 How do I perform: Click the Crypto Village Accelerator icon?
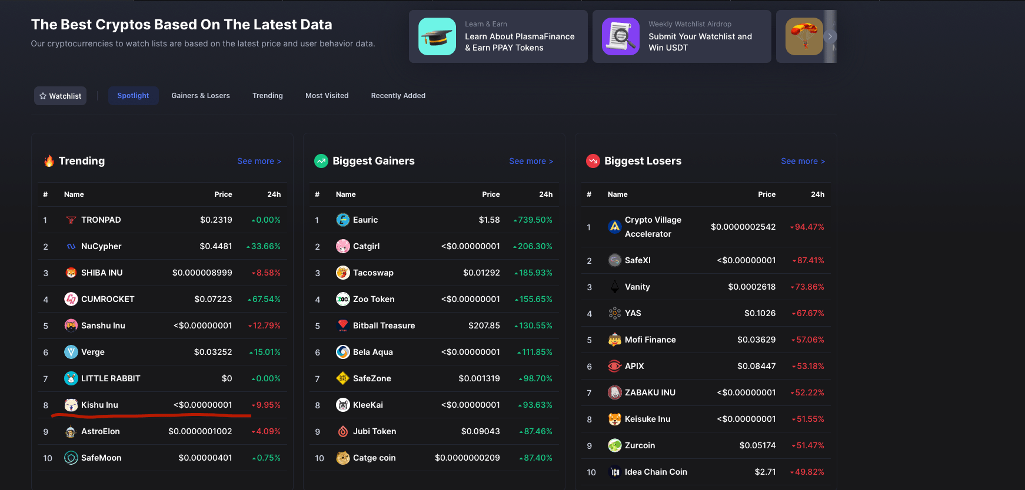615,227
